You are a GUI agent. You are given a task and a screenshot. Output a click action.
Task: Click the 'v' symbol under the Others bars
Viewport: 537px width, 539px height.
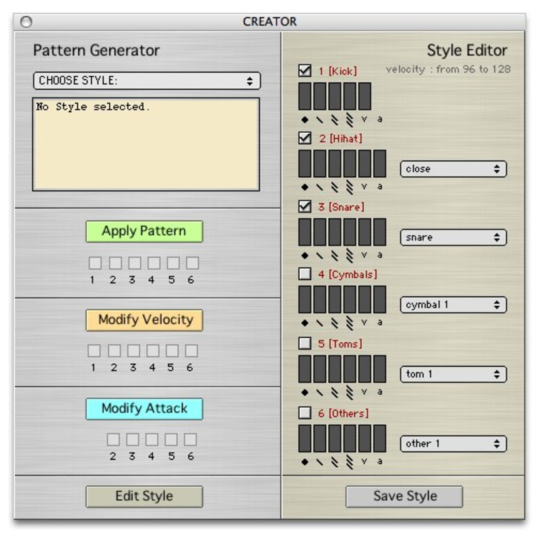point(365,461)
